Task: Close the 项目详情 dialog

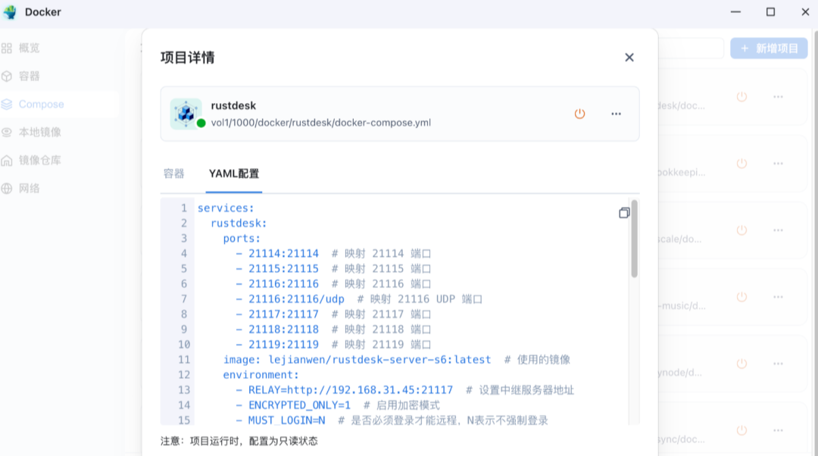Action: (629, 58)
